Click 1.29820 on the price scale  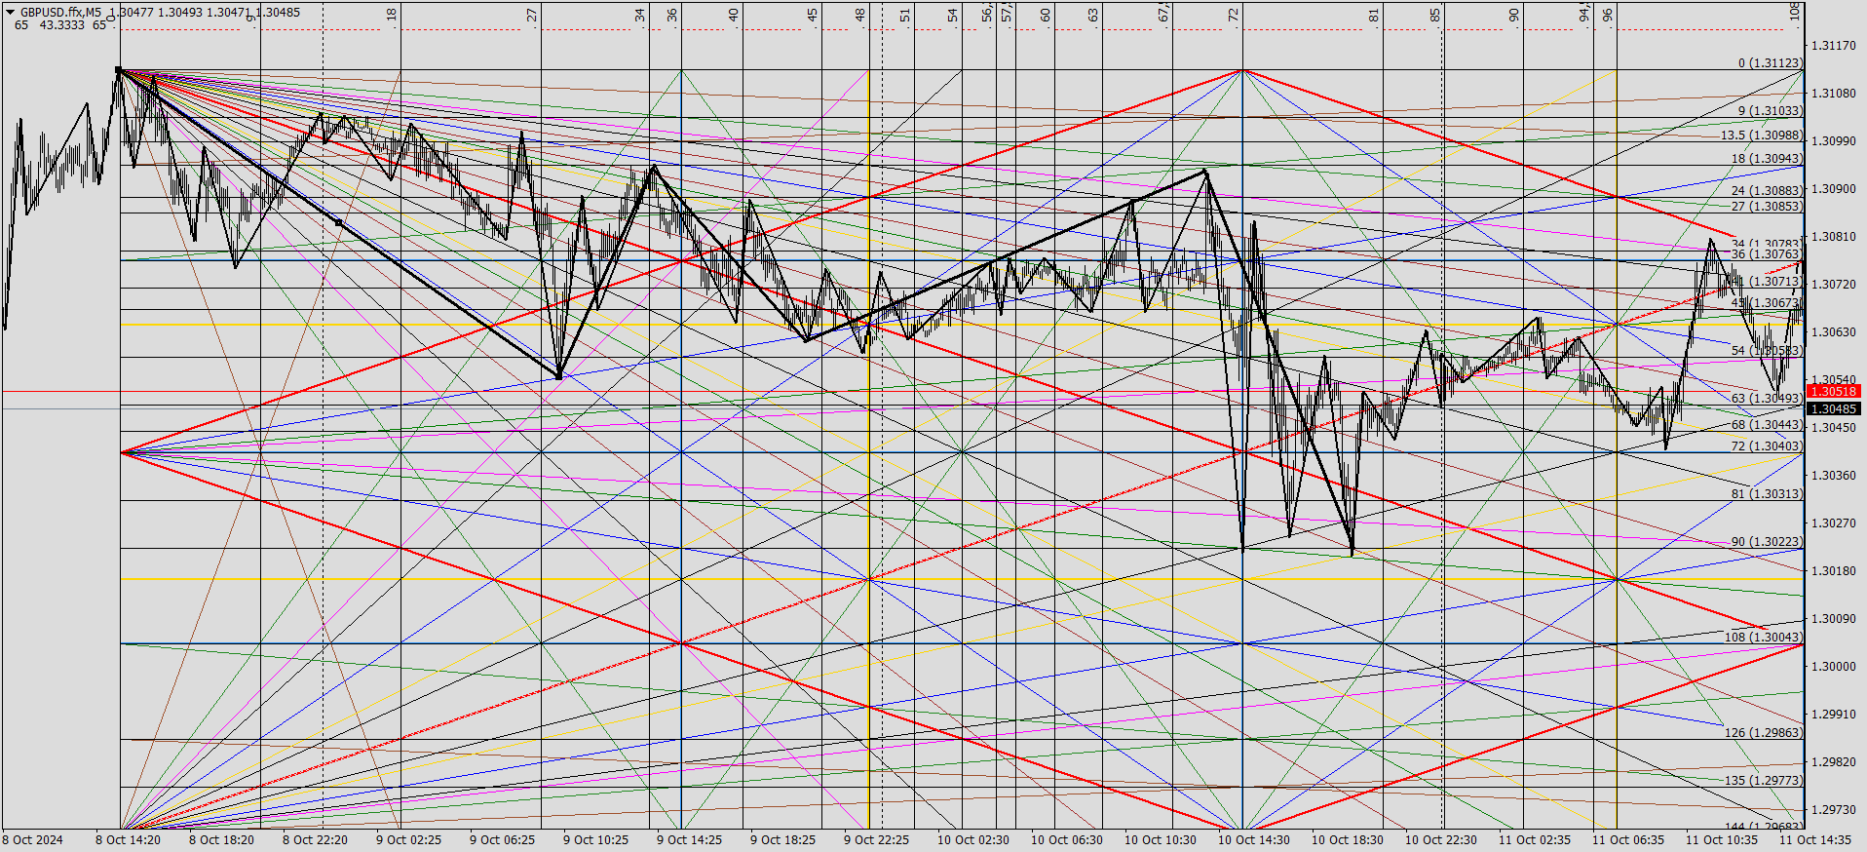click(x=1833, y=762)
